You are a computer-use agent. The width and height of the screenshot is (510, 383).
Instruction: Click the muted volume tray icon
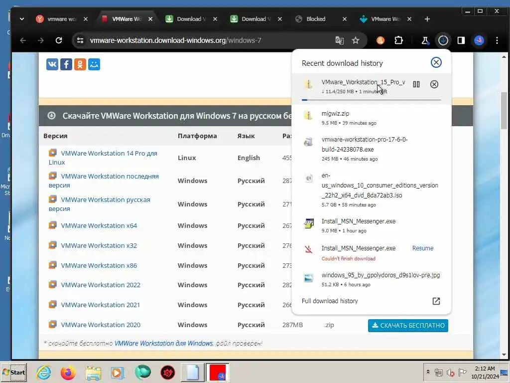450,372
